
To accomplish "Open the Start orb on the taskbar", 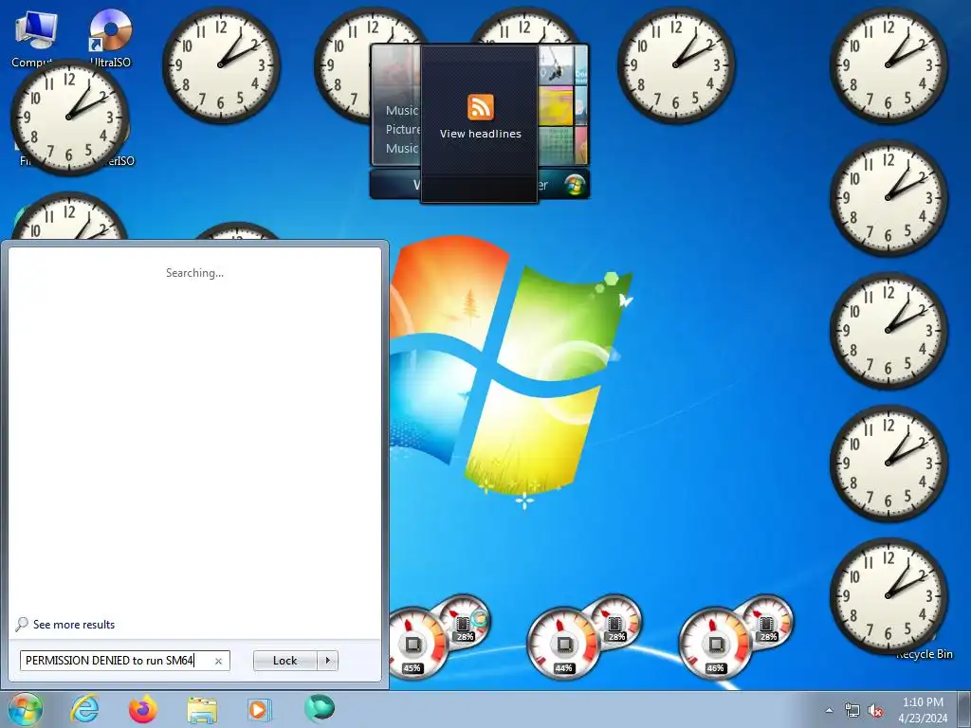I will click(x=26, y=709).
